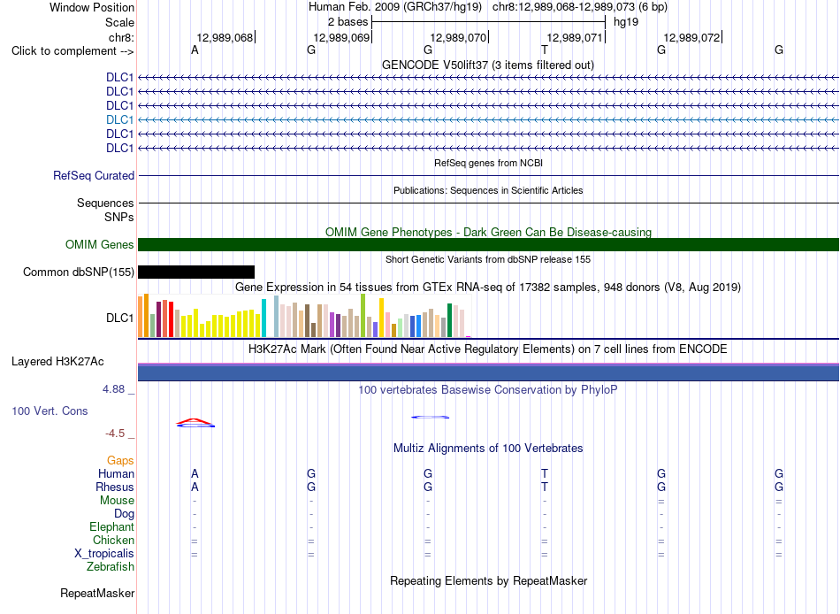Click the orange 'Gaps' label

[120, 461]
